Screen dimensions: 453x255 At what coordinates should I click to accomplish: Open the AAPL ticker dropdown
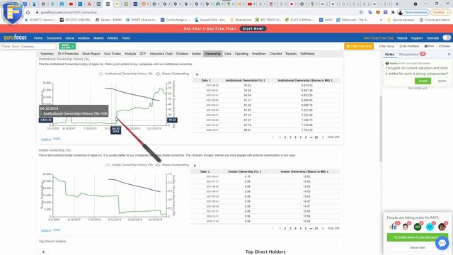click(67, 46)
